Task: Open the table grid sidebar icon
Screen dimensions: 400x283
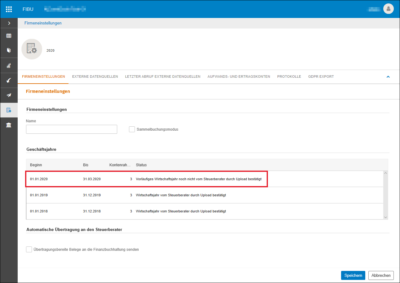Action: (9, 36)
